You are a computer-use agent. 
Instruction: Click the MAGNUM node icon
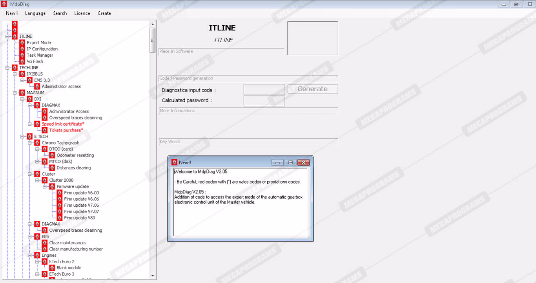pyautogui.click(x=22, y=93)
